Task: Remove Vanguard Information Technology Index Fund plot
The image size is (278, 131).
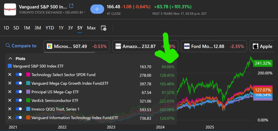Action: pyautogui.click(x=10, y=117)
